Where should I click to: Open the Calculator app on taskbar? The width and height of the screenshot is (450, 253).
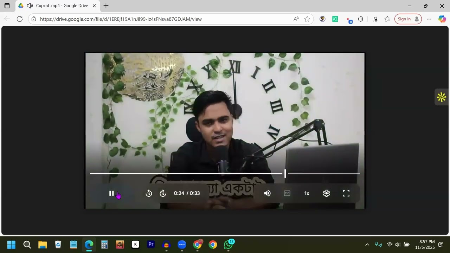(104, 245)
